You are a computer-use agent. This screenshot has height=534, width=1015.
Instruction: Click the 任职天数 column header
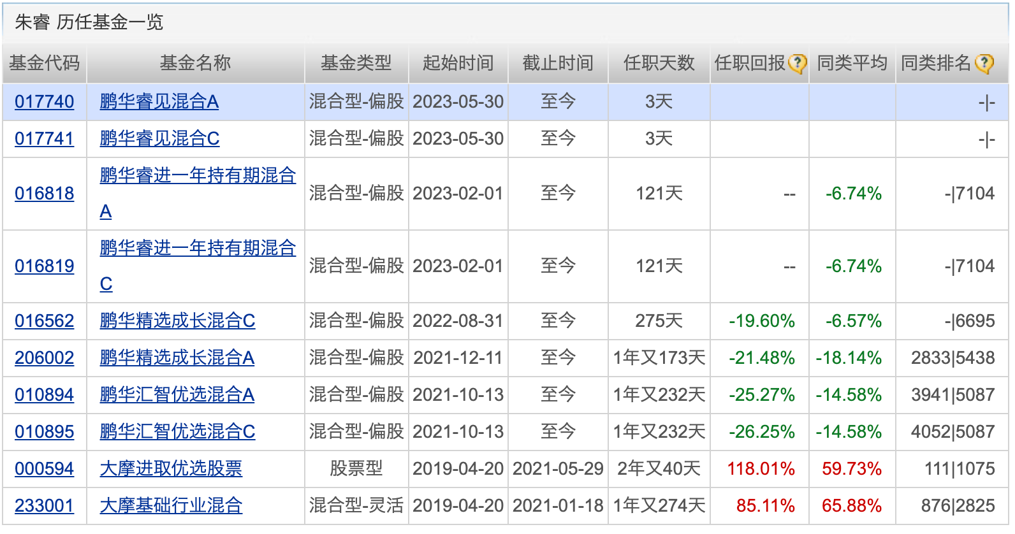(659, 63)
